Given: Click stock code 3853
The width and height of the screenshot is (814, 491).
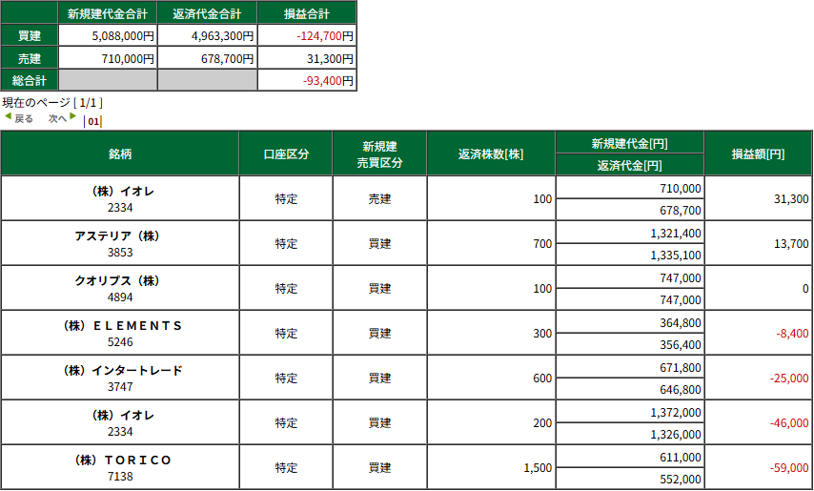Looking at the screenshot, I should click(120, 253).
